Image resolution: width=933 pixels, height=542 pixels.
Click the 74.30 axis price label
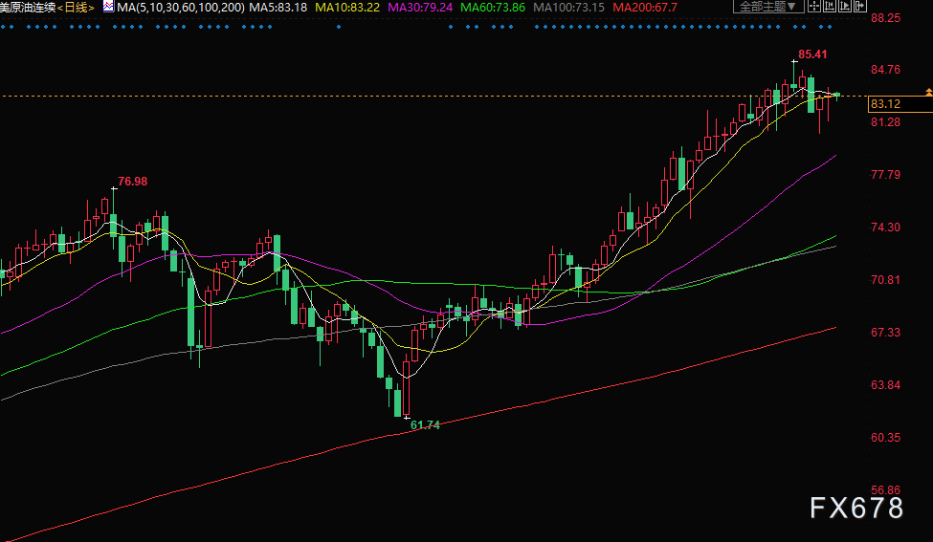pos(885,227)
